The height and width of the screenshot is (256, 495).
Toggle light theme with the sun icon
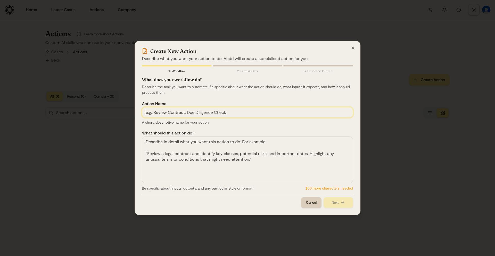click(x=474, y=10)
